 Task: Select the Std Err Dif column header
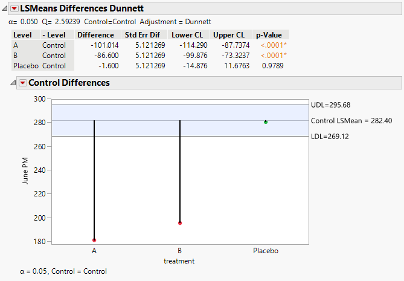141,35
